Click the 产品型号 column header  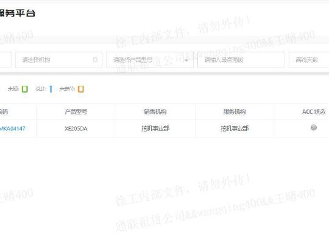pyautogui.click(x=76, y=112)
